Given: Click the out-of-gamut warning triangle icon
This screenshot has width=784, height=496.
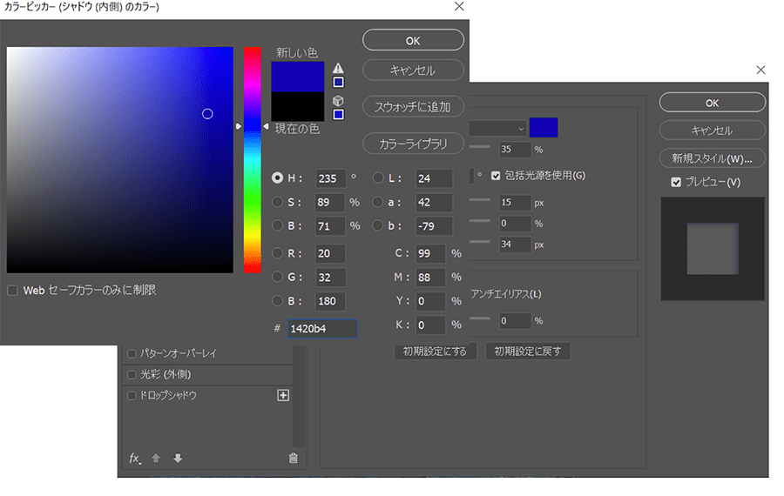Looking at the screenshot, I should tap(338, 68).
